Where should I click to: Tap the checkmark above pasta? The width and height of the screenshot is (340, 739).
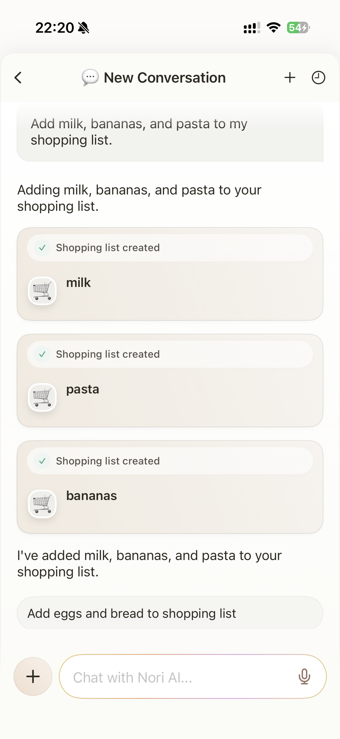tap(42, 354)
